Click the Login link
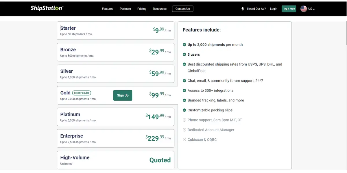This screenshot has height=173, width=347. click(274, 9)
